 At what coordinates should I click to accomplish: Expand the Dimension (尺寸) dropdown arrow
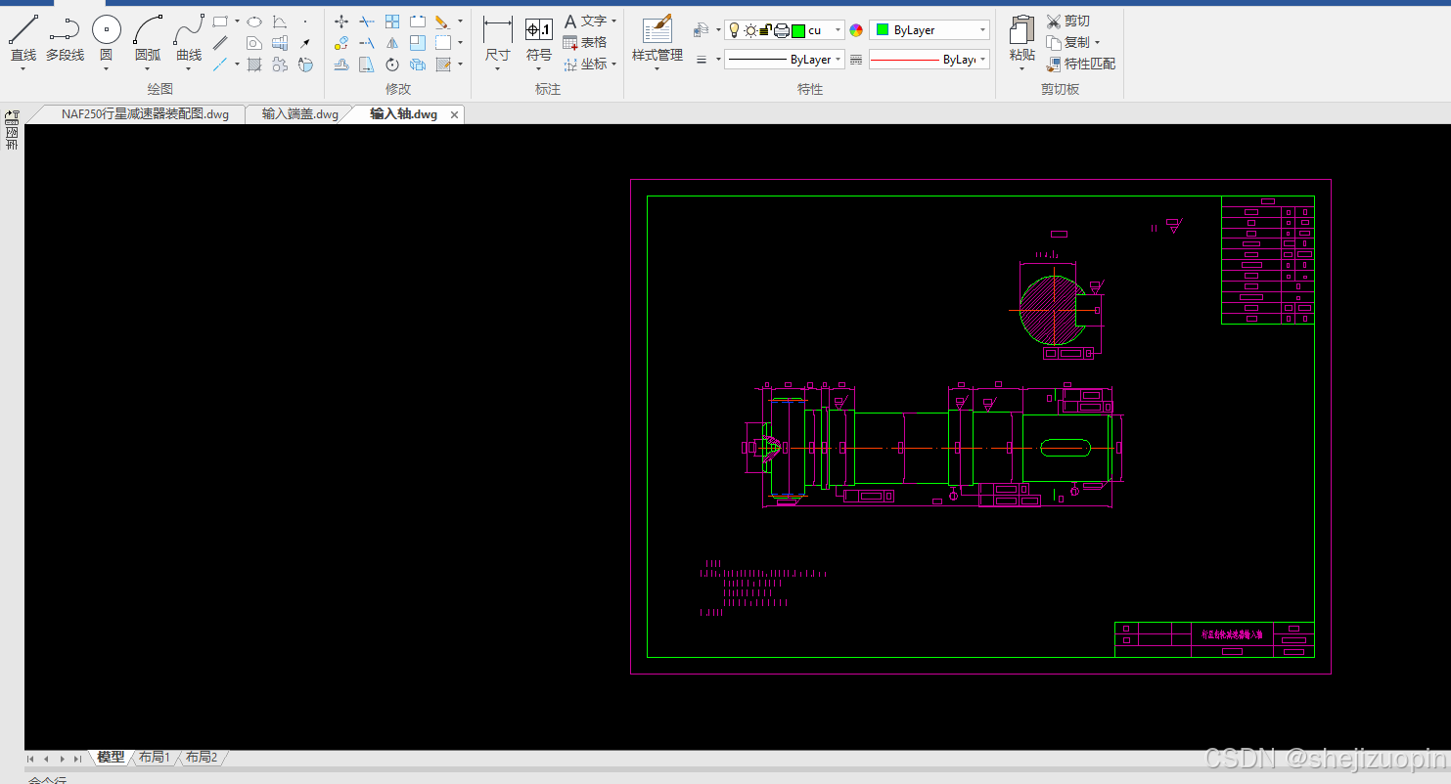498,69
